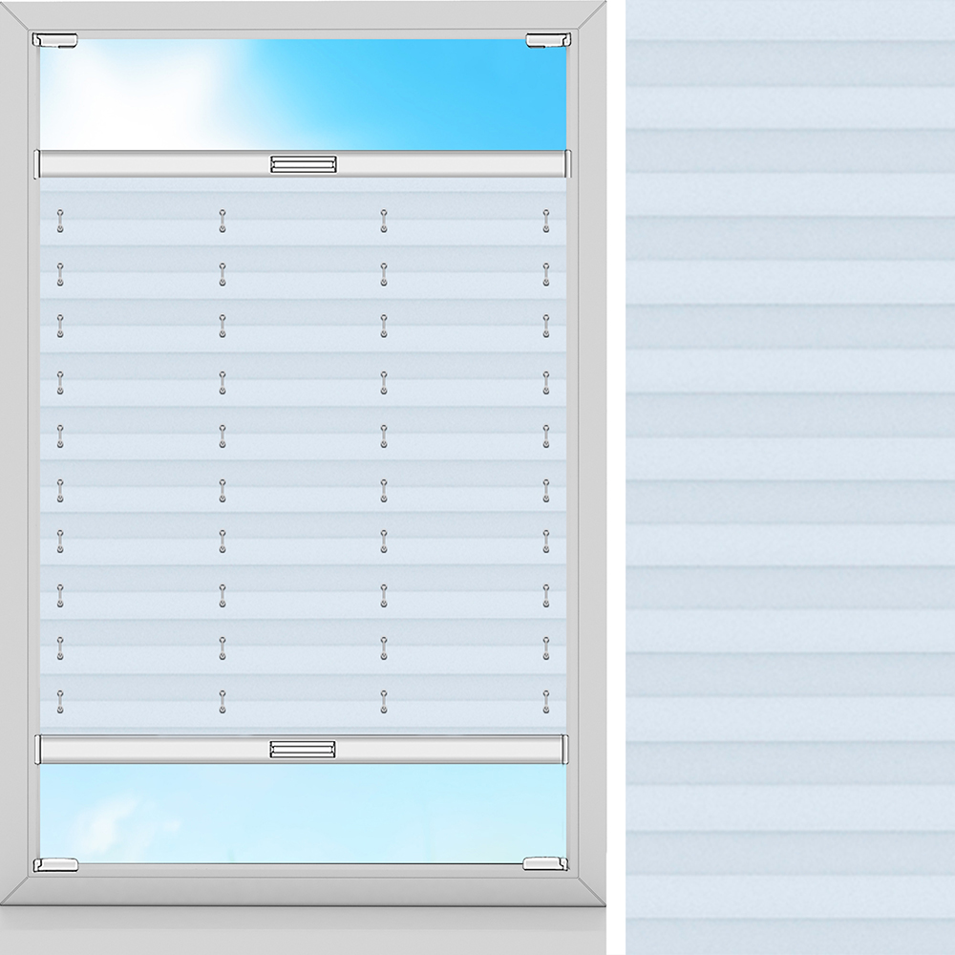This screenshot has width=955, height=955.
Task: Select the light blue fabric swatch
Action: click(791, 477)
